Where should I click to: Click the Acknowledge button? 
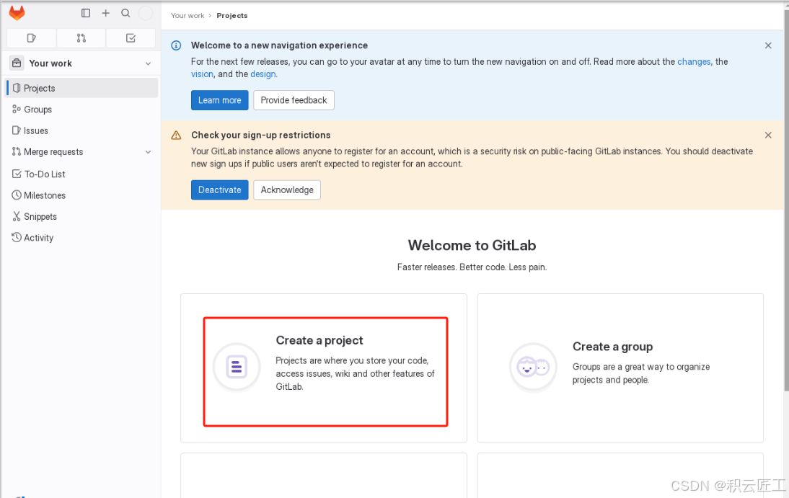[287, 190]
